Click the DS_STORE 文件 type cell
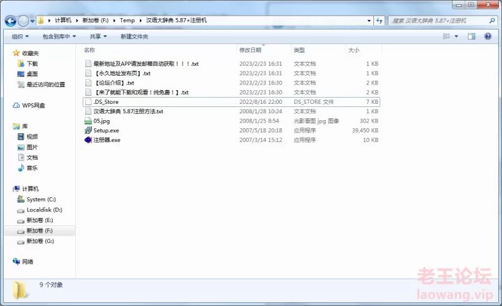The image size is (502, 306). [314, 102]
